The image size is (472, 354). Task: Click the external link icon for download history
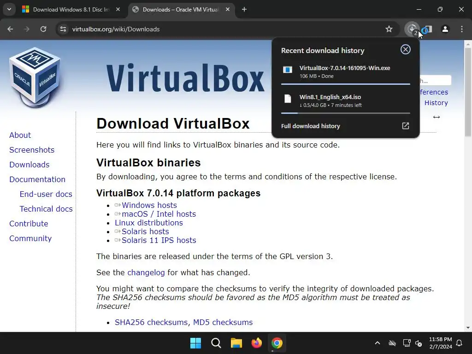click(406, 126)
